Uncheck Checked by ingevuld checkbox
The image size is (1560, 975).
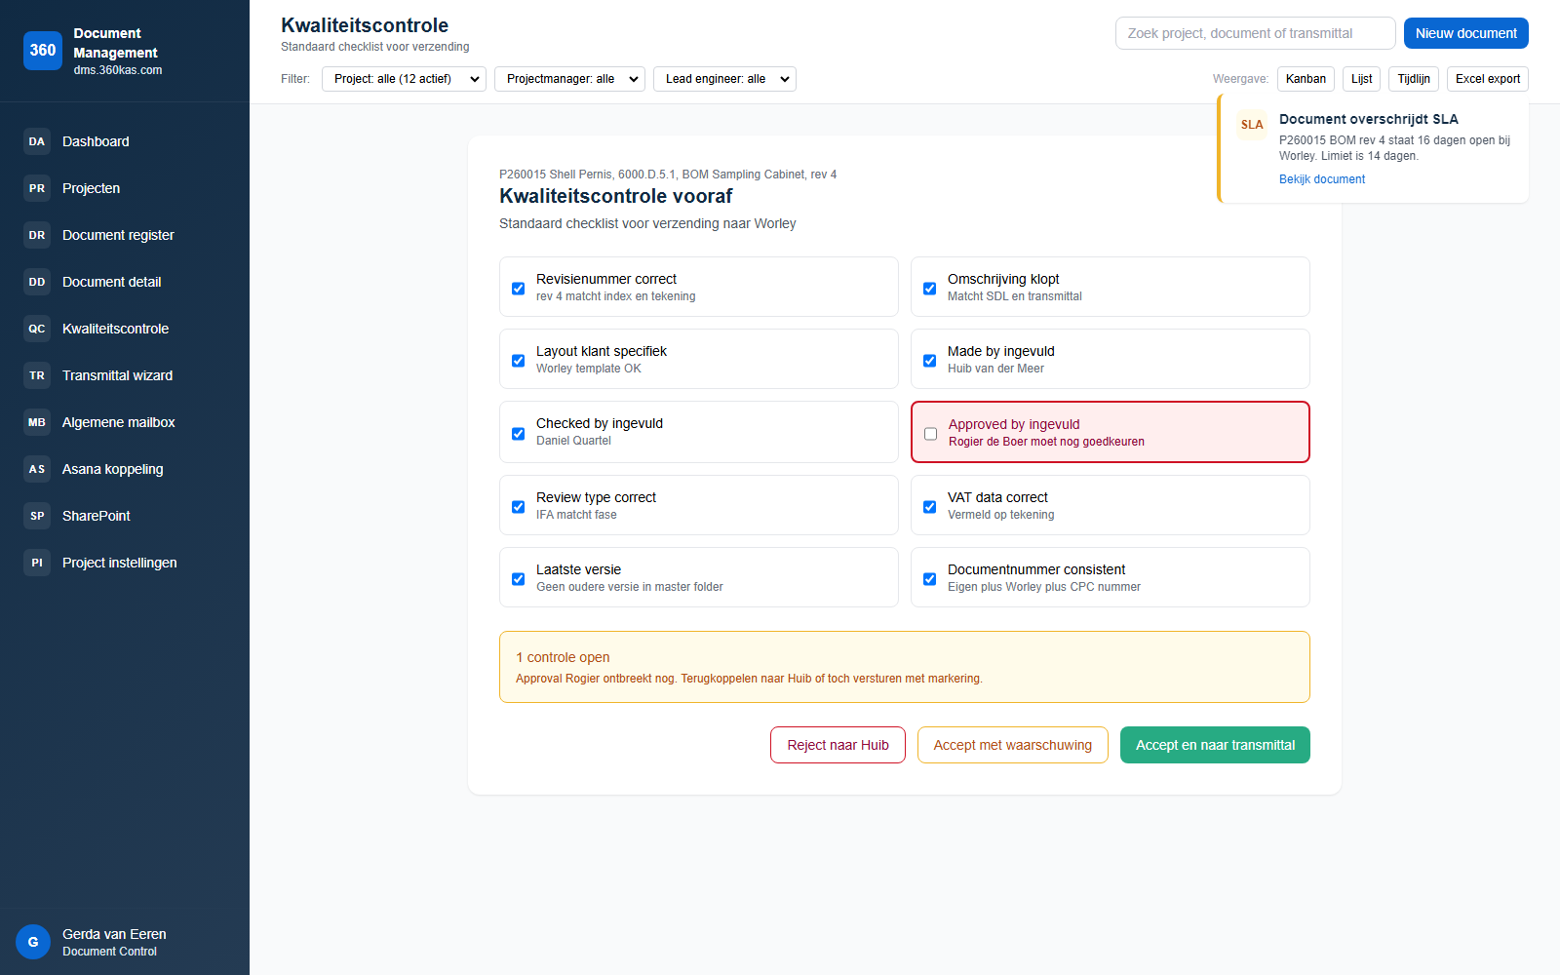(519, 434)
